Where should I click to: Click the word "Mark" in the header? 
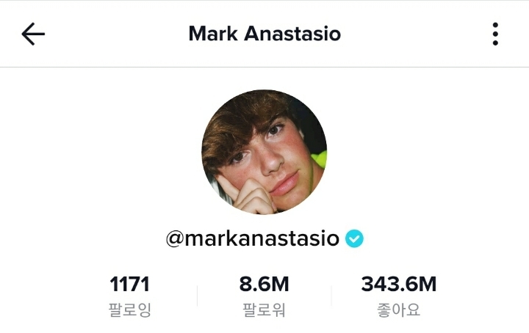tap(213, 34)
